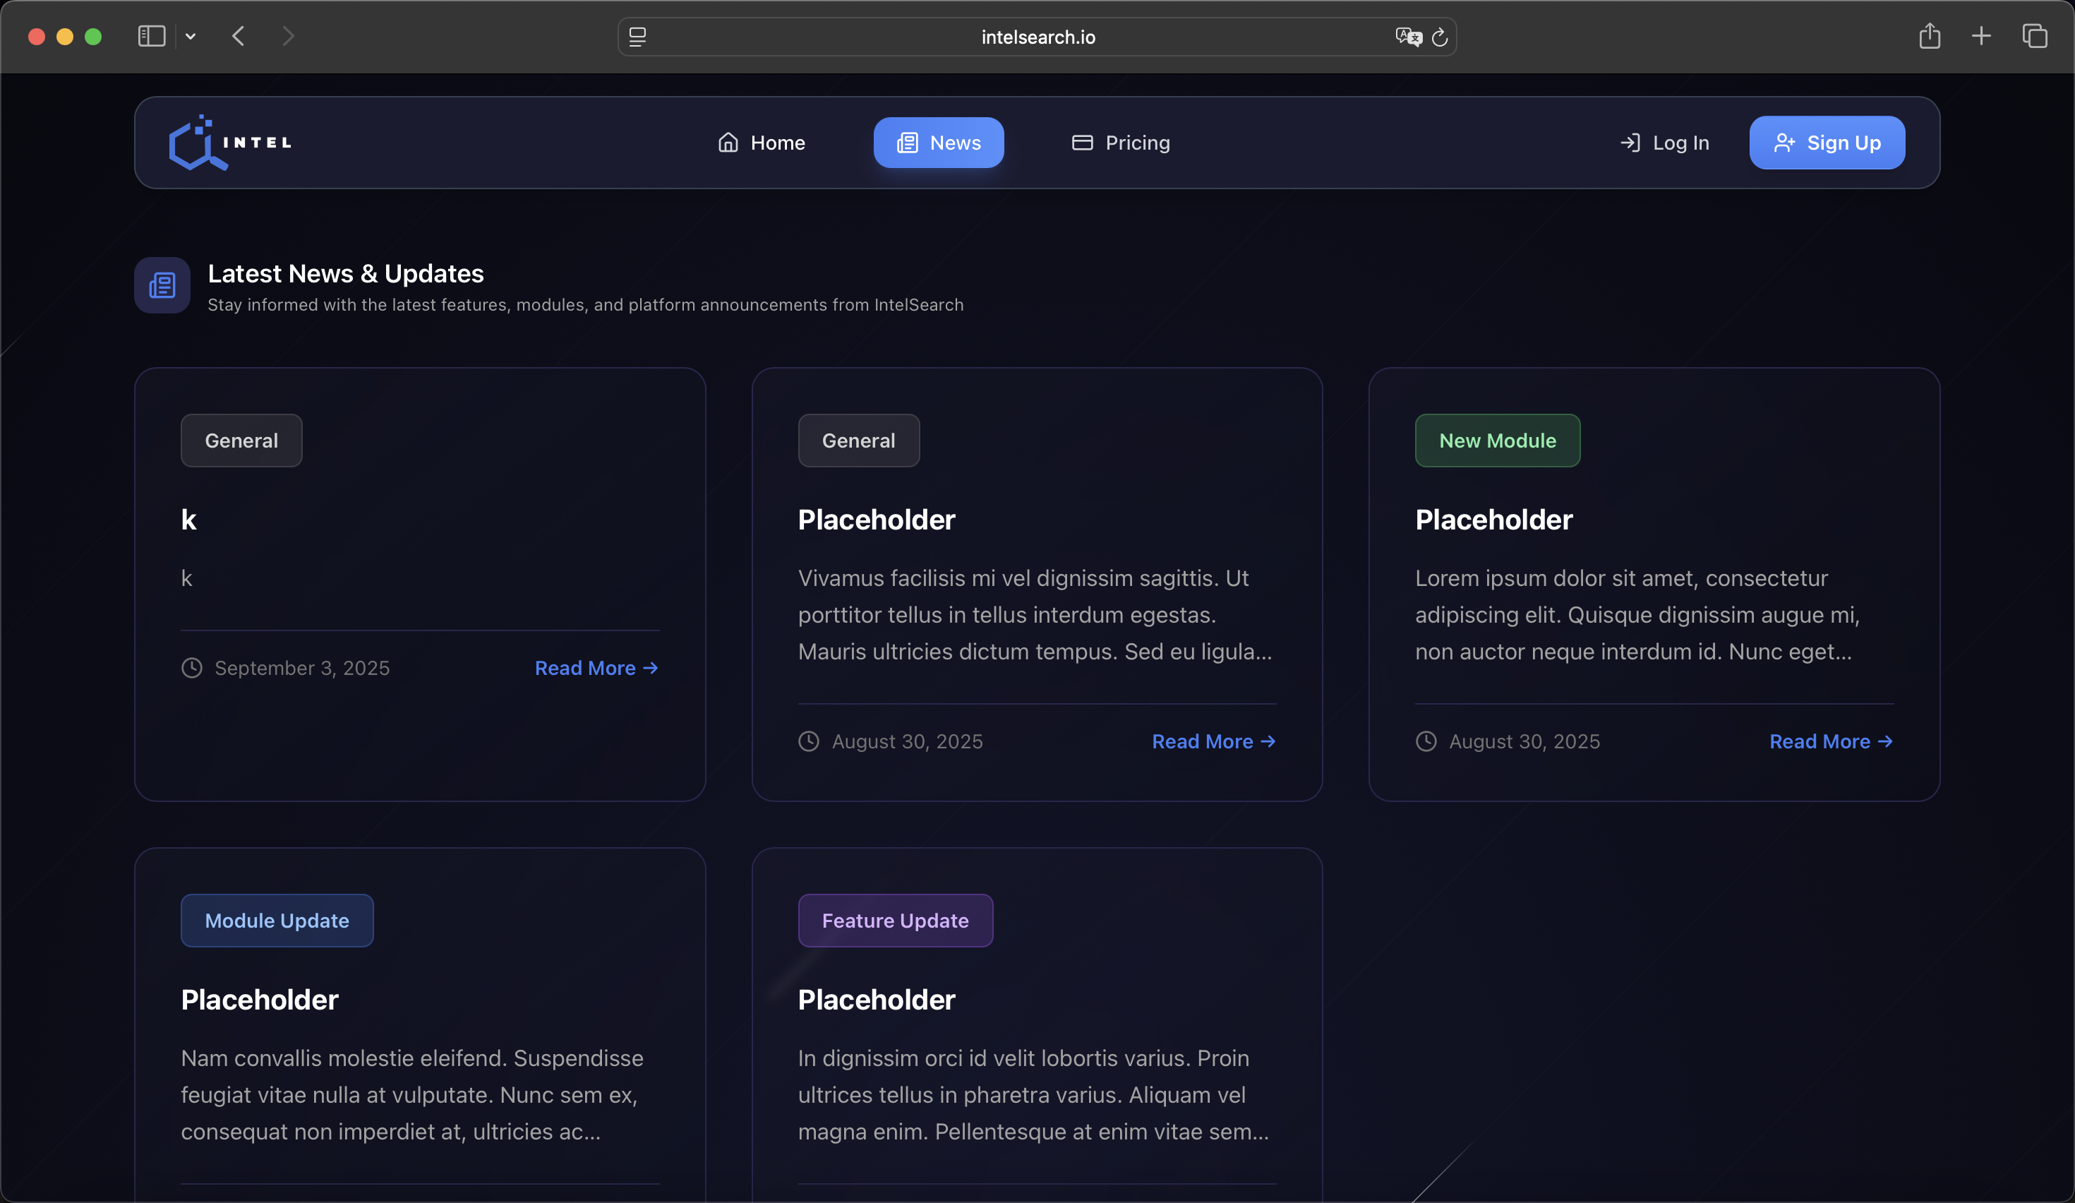Open the Home nav item

click(x=761, y=143)
